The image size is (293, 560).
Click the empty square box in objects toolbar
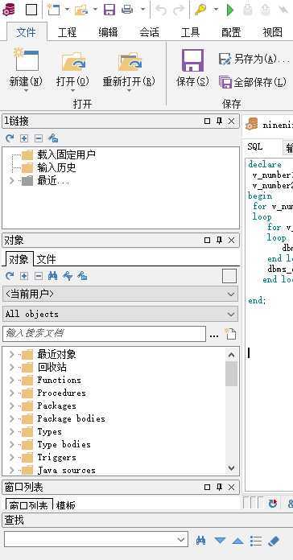(229, 276)
